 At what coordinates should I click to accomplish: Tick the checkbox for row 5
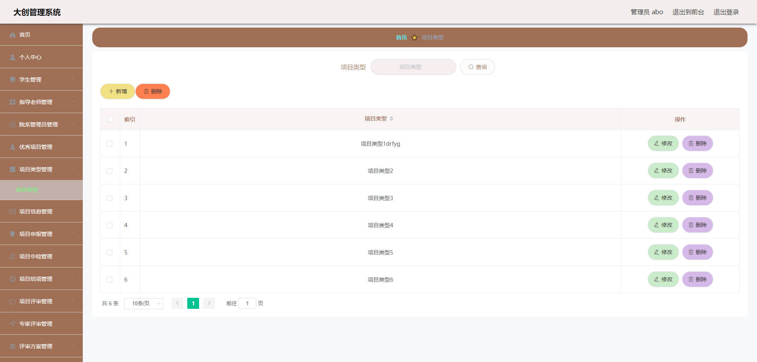[x=110, y=252]
